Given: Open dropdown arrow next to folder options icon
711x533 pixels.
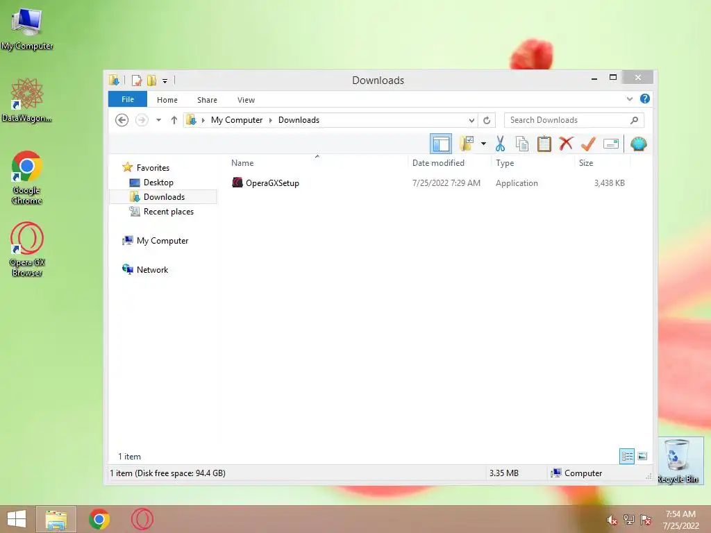Looking at the screenshot, I should (x=483, y=144).
